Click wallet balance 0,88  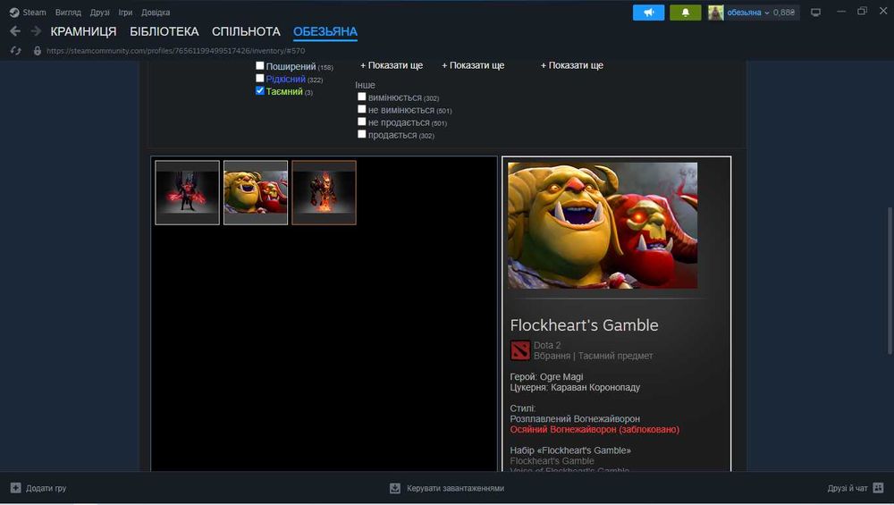tap(784, 12)
